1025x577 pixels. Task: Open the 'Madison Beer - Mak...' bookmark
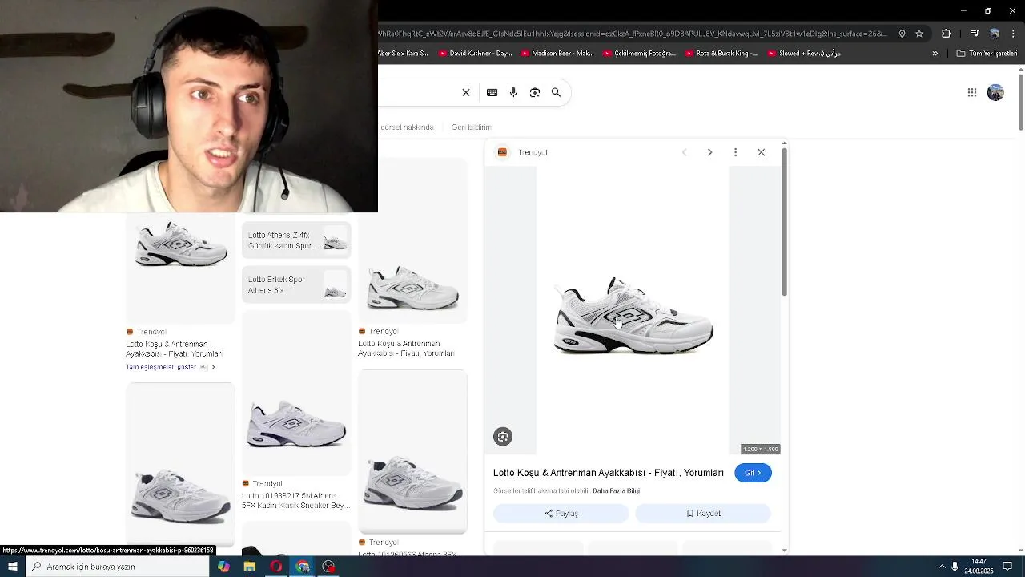click(557, 54)
